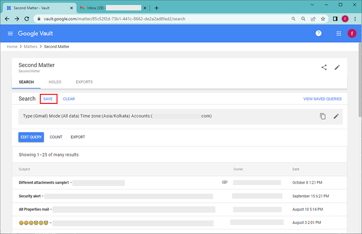362x234 pixels.
Task: Click the date August 3 2:01 PM
Action: [x=306, y=222]
